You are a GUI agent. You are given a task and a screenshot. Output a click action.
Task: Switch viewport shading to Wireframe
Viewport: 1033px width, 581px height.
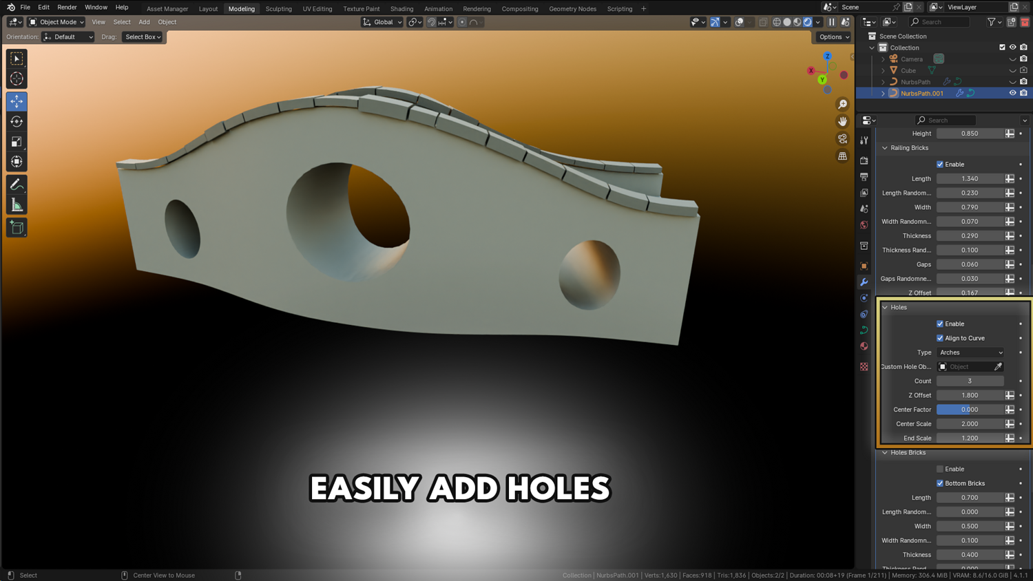(777, 22)
